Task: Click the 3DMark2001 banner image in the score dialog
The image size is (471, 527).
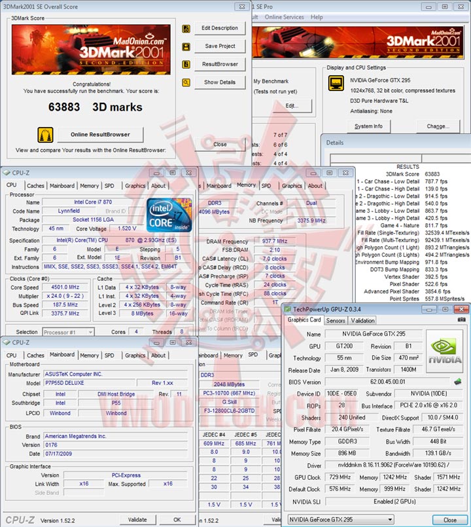Action: [91, 49]
